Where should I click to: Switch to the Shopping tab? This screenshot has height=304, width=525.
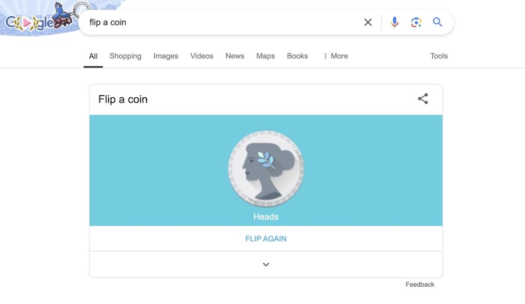point(125,56)
